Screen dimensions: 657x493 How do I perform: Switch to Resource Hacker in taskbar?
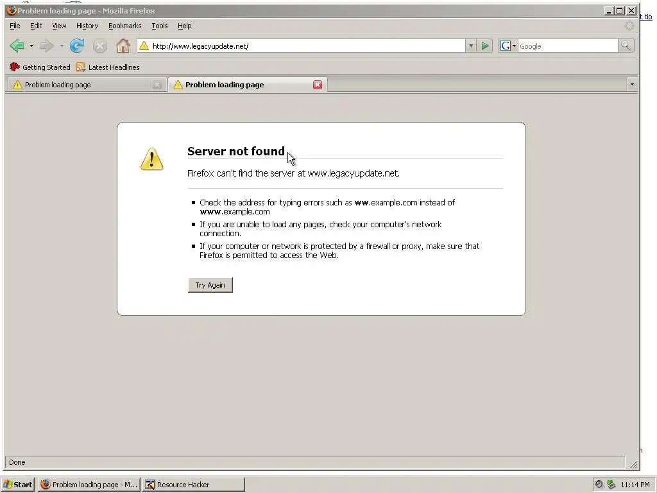pyautogui.click(x=193, y=484)
